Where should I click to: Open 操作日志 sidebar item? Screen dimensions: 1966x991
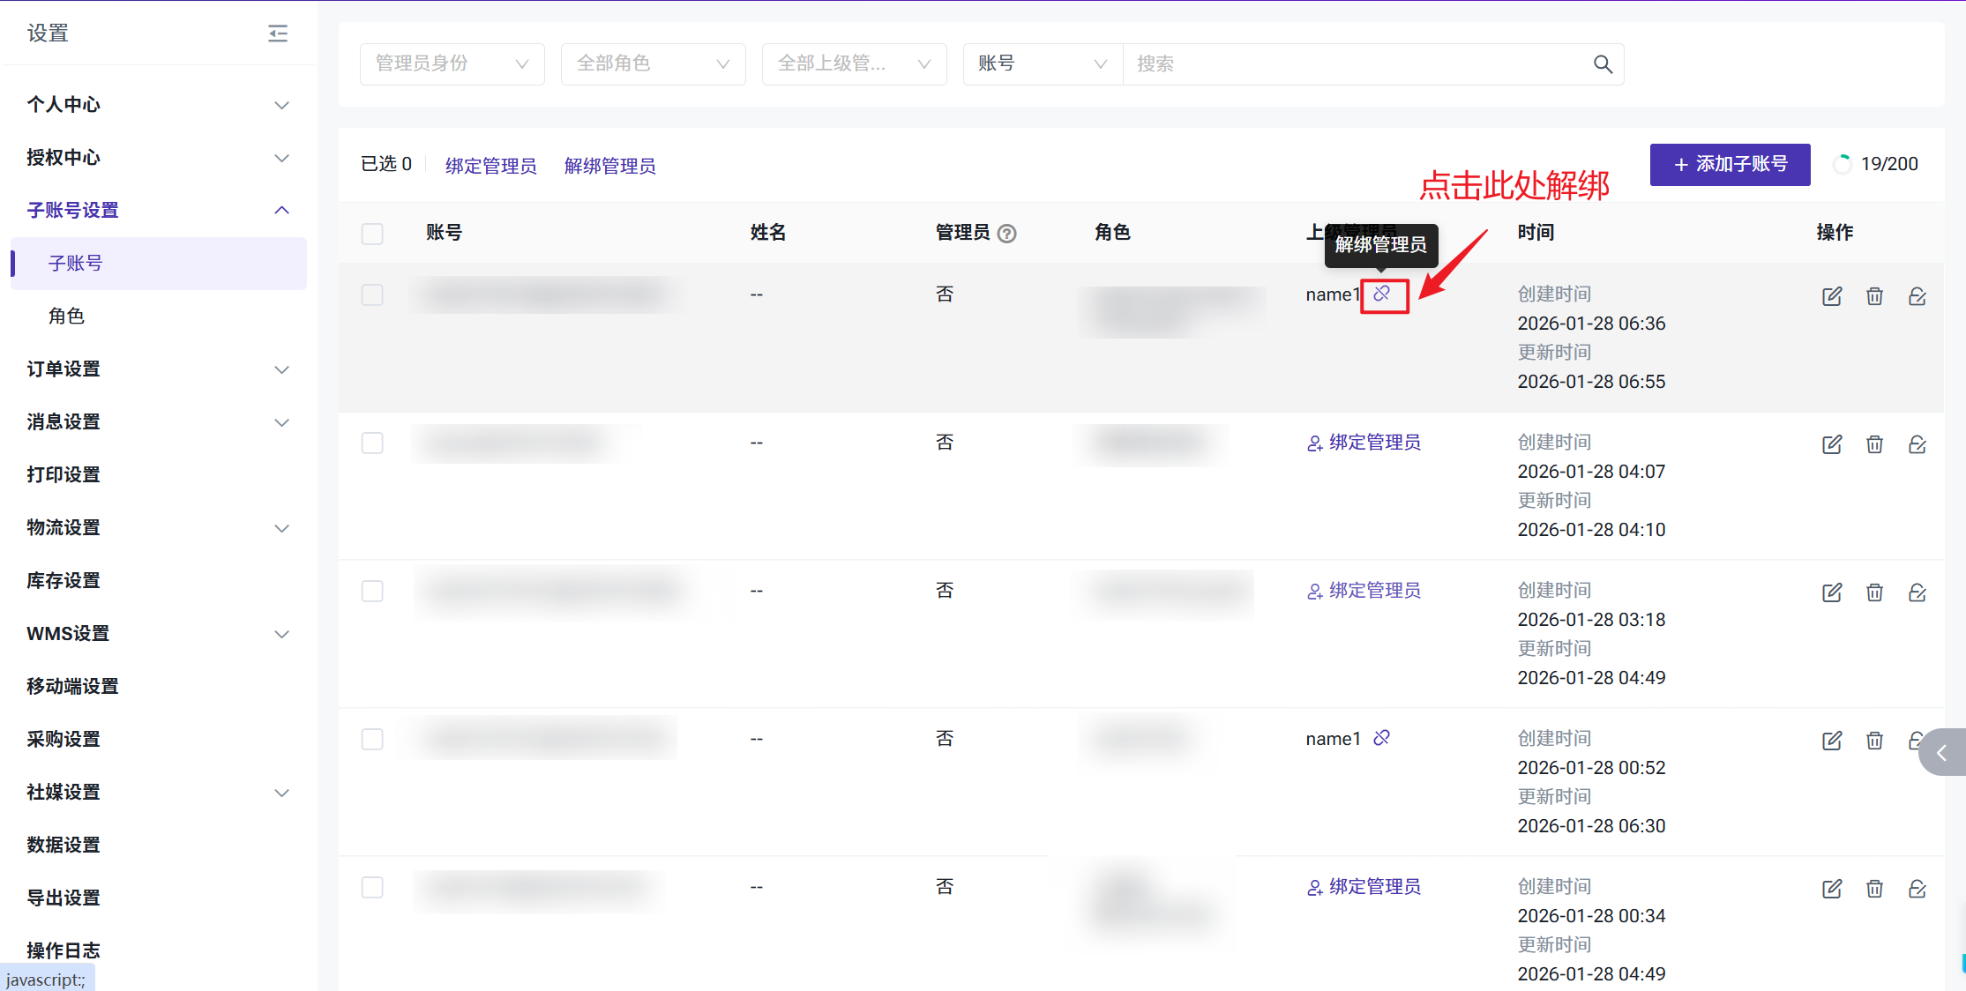point(64,950)
